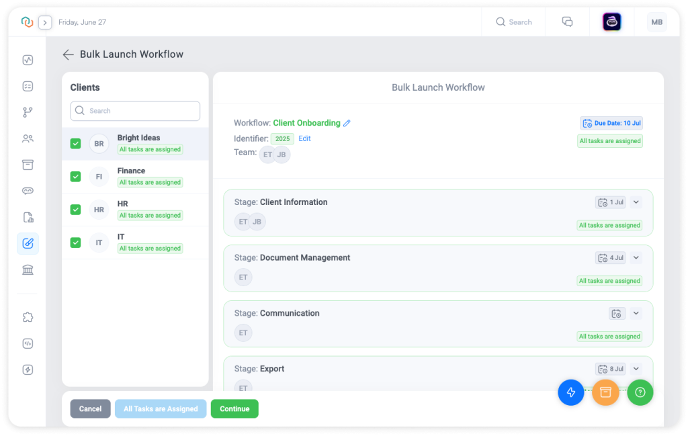Select the Bright Ideas client name
The width and height of the screenshot is (688, 436).
click(138, 138)
